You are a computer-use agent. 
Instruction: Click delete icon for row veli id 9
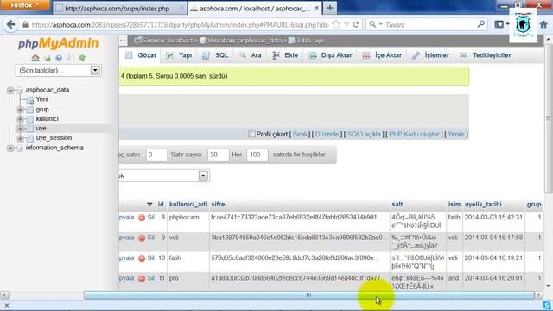pyautogui.click(x=142, y=238)
